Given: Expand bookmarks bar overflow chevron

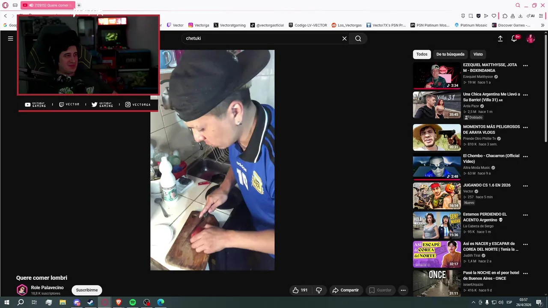Looking at the screenshot, I should tap(543, 25).
